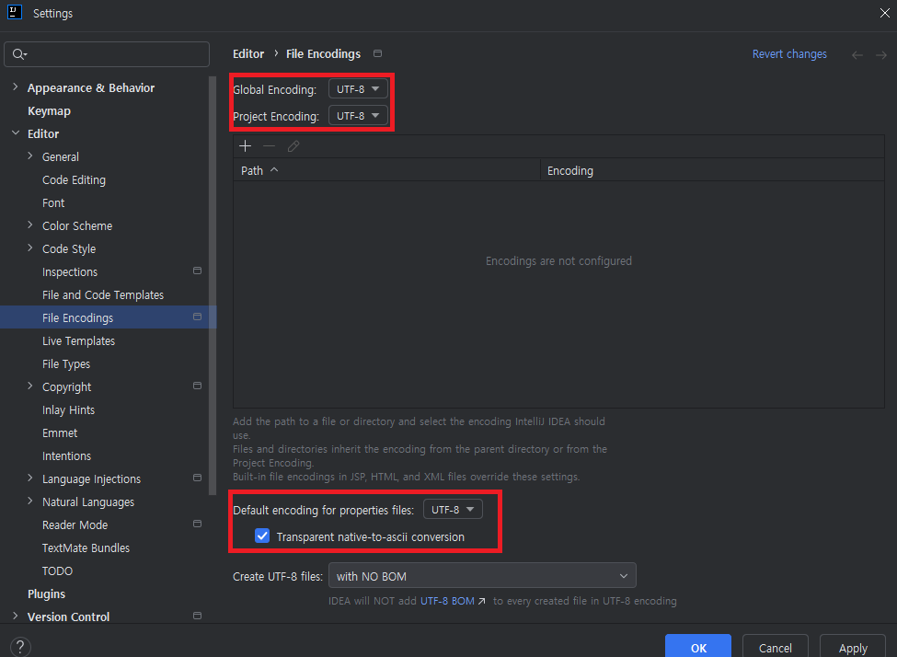
Task: Open File Types page
Action: (66, 364)
